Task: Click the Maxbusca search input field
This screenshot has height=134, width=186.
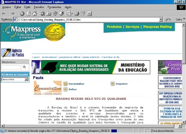Action: click(x=11, y=67)
